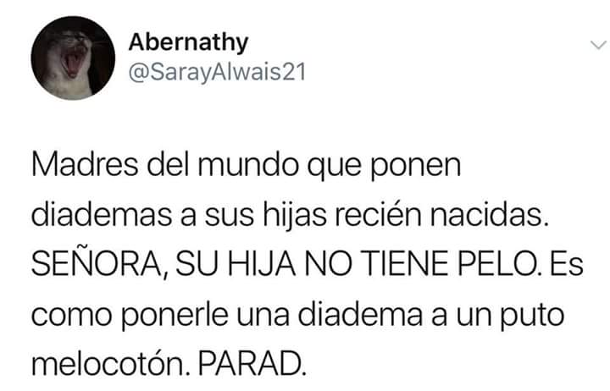Click "una diadema" in the fourth line
This screenshot has width=610, height=391.
330,314
